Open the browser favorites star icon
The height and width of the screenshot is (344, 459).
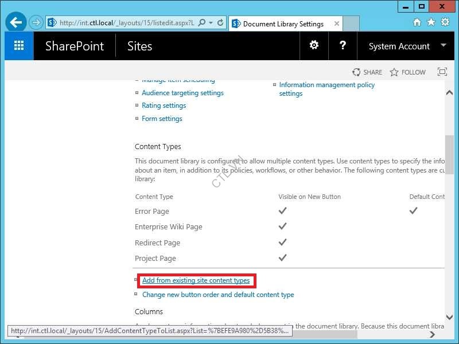pyautogui.click(x=431, y=22)
